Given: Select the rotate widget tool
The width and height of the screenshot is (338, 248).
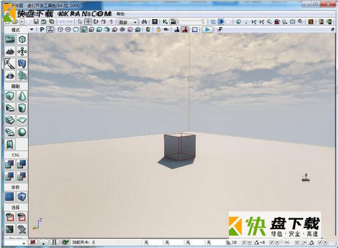Looking at the screenshot, I should pos(96,22).
